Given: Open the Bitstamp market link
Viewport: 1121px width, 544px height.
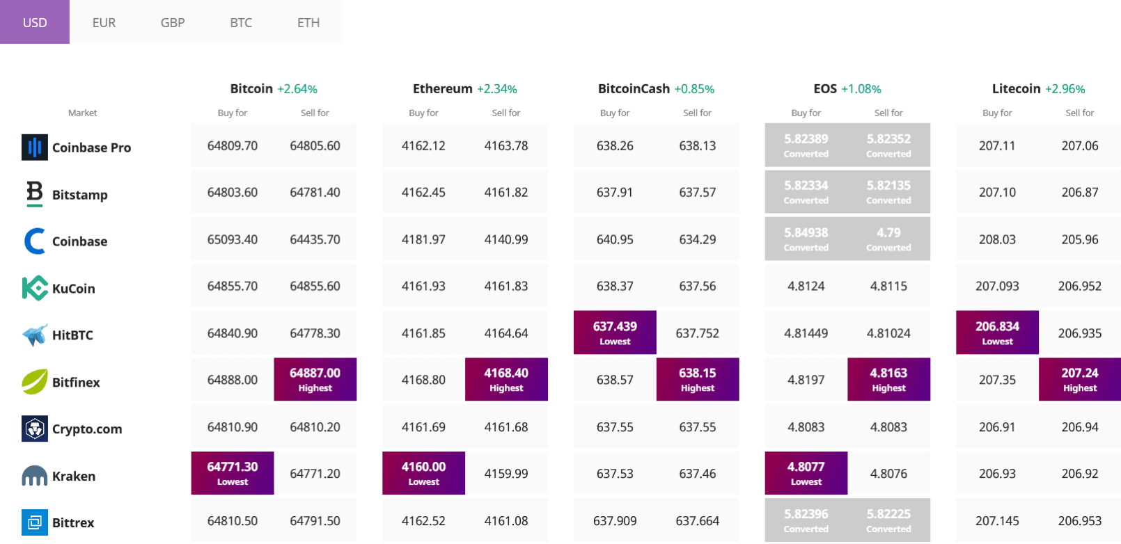Looking at the screenshot, I should tap(80, 195).
